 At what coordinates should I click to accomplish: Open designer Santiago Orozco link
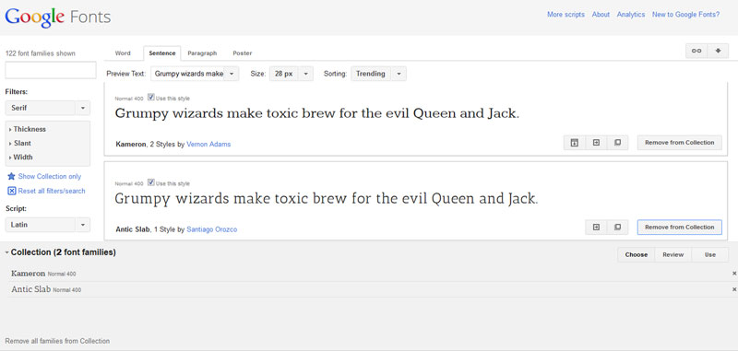pyautogui.click(x=212, y=229)
